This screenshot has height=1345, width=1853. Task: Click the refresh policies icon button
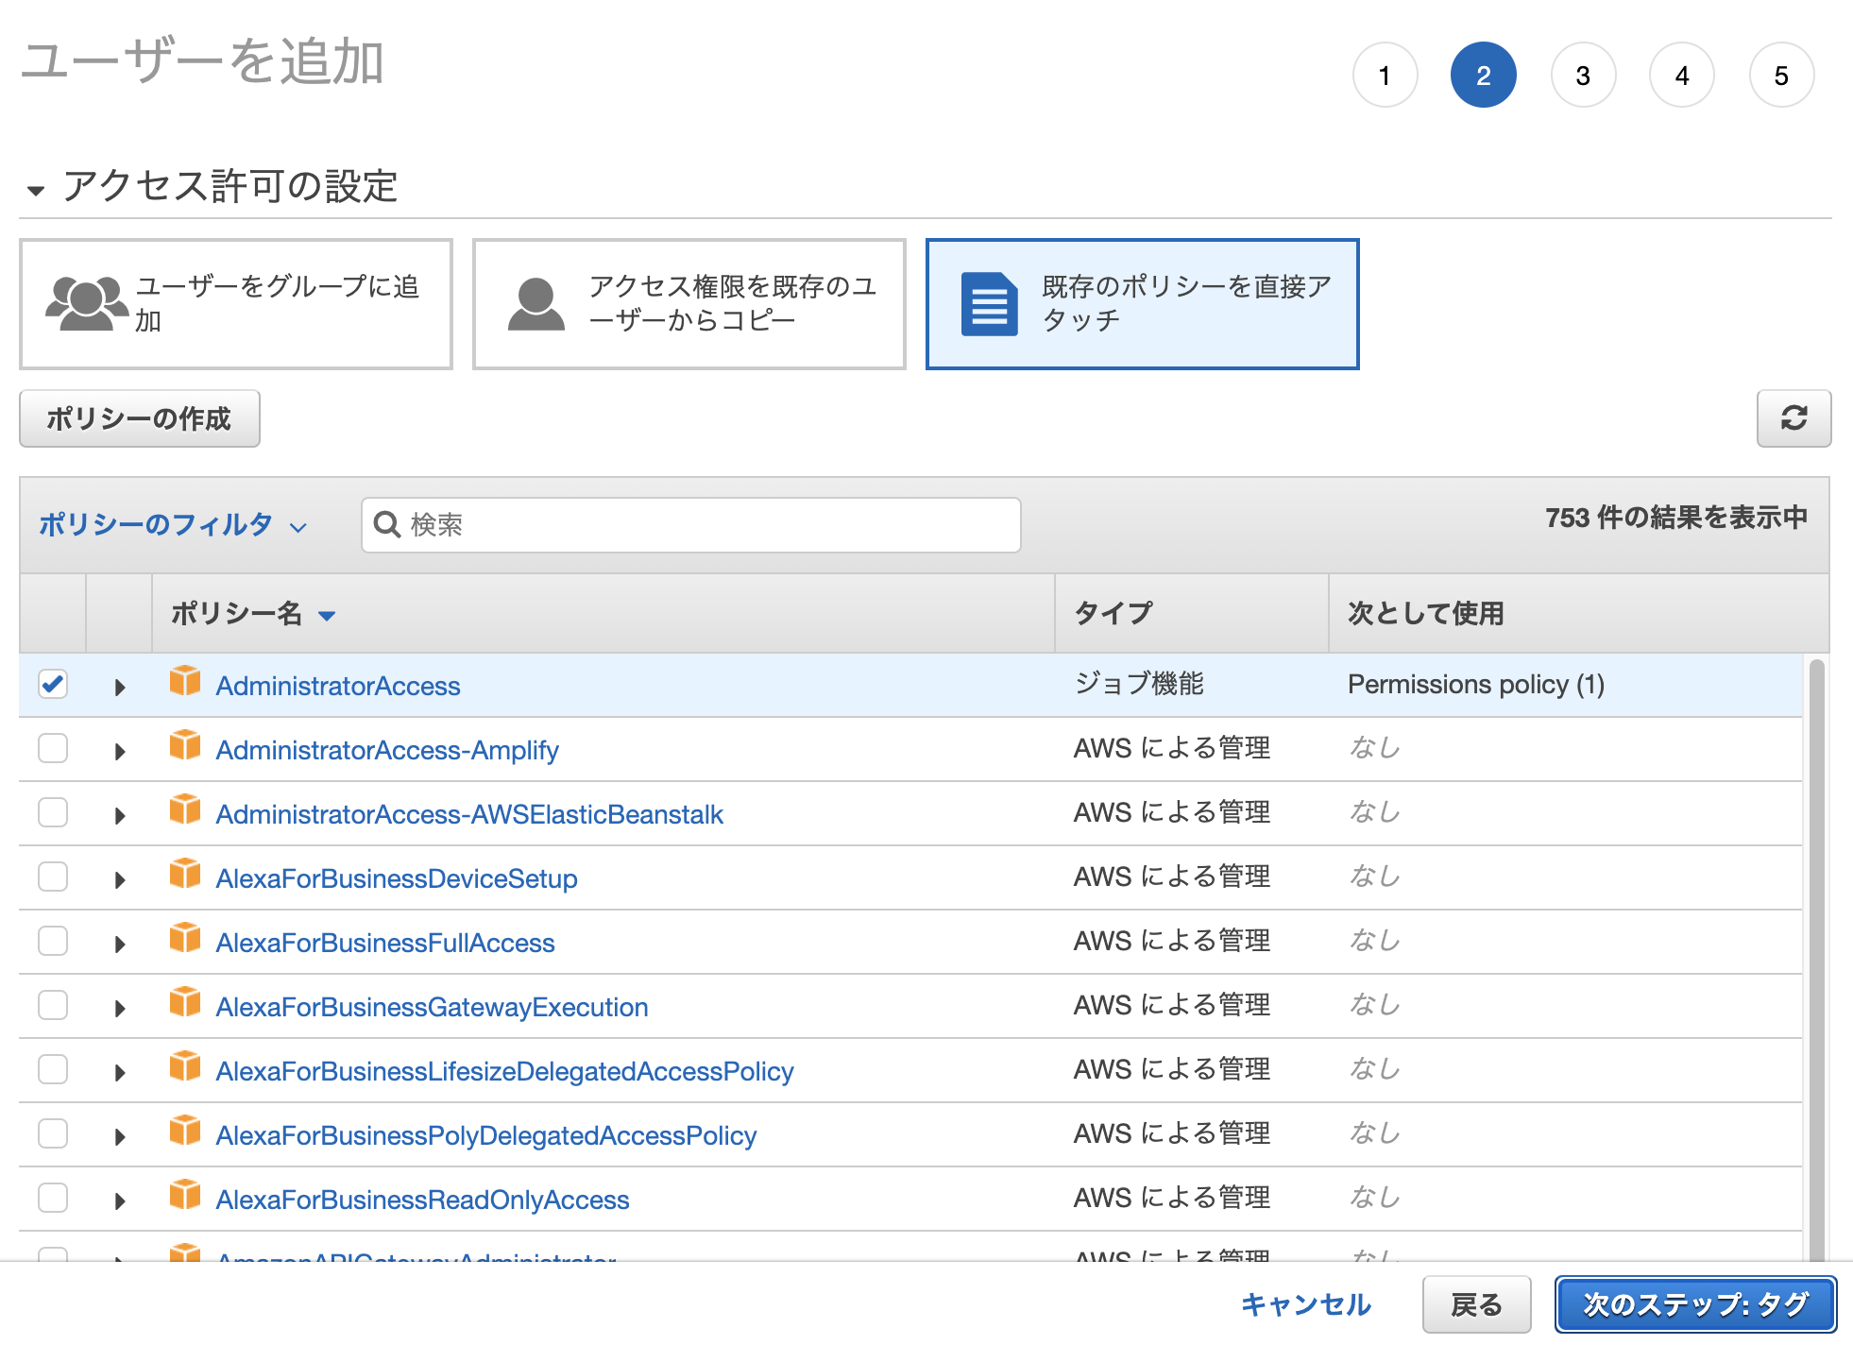pos(1793,418)
